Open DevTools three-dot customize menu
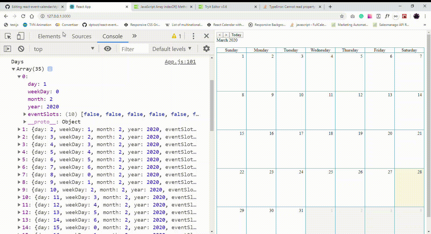 pyautogui.click(x=193, y=36)
